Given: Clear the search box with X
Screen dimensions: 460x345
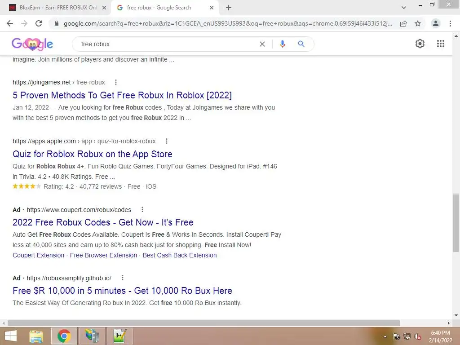Looking at the screenshot, I should (262, 44).
